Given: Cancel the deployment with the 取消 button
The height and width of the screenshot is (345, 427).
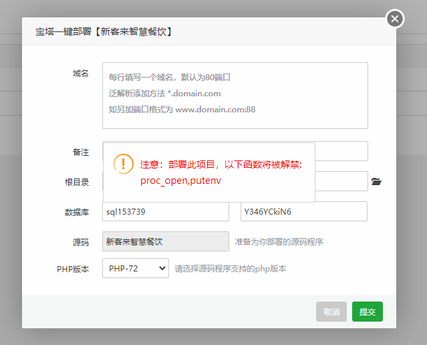Looking at the screenshot, I should point(331,312).
